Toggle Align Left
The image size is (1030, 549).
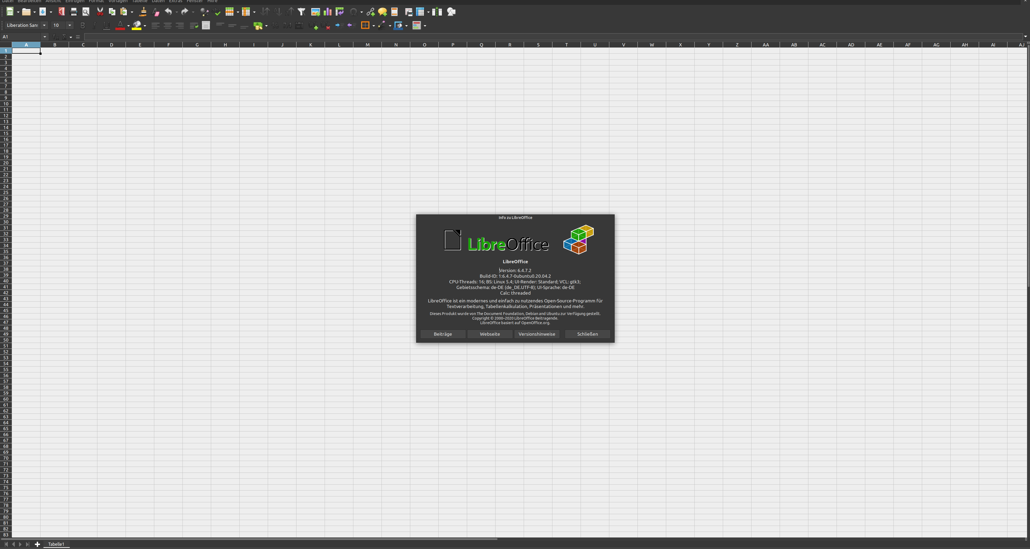coord(156,25)
